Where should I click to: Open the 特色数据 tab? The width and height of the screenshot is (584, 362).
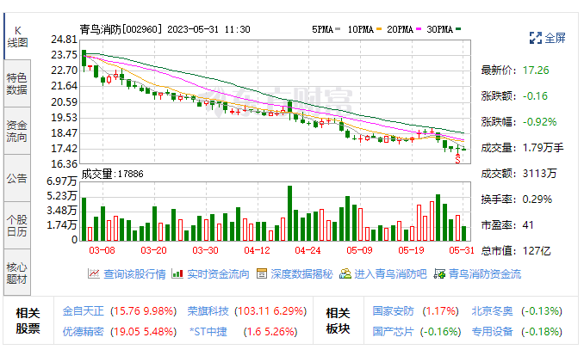(17, 83)
